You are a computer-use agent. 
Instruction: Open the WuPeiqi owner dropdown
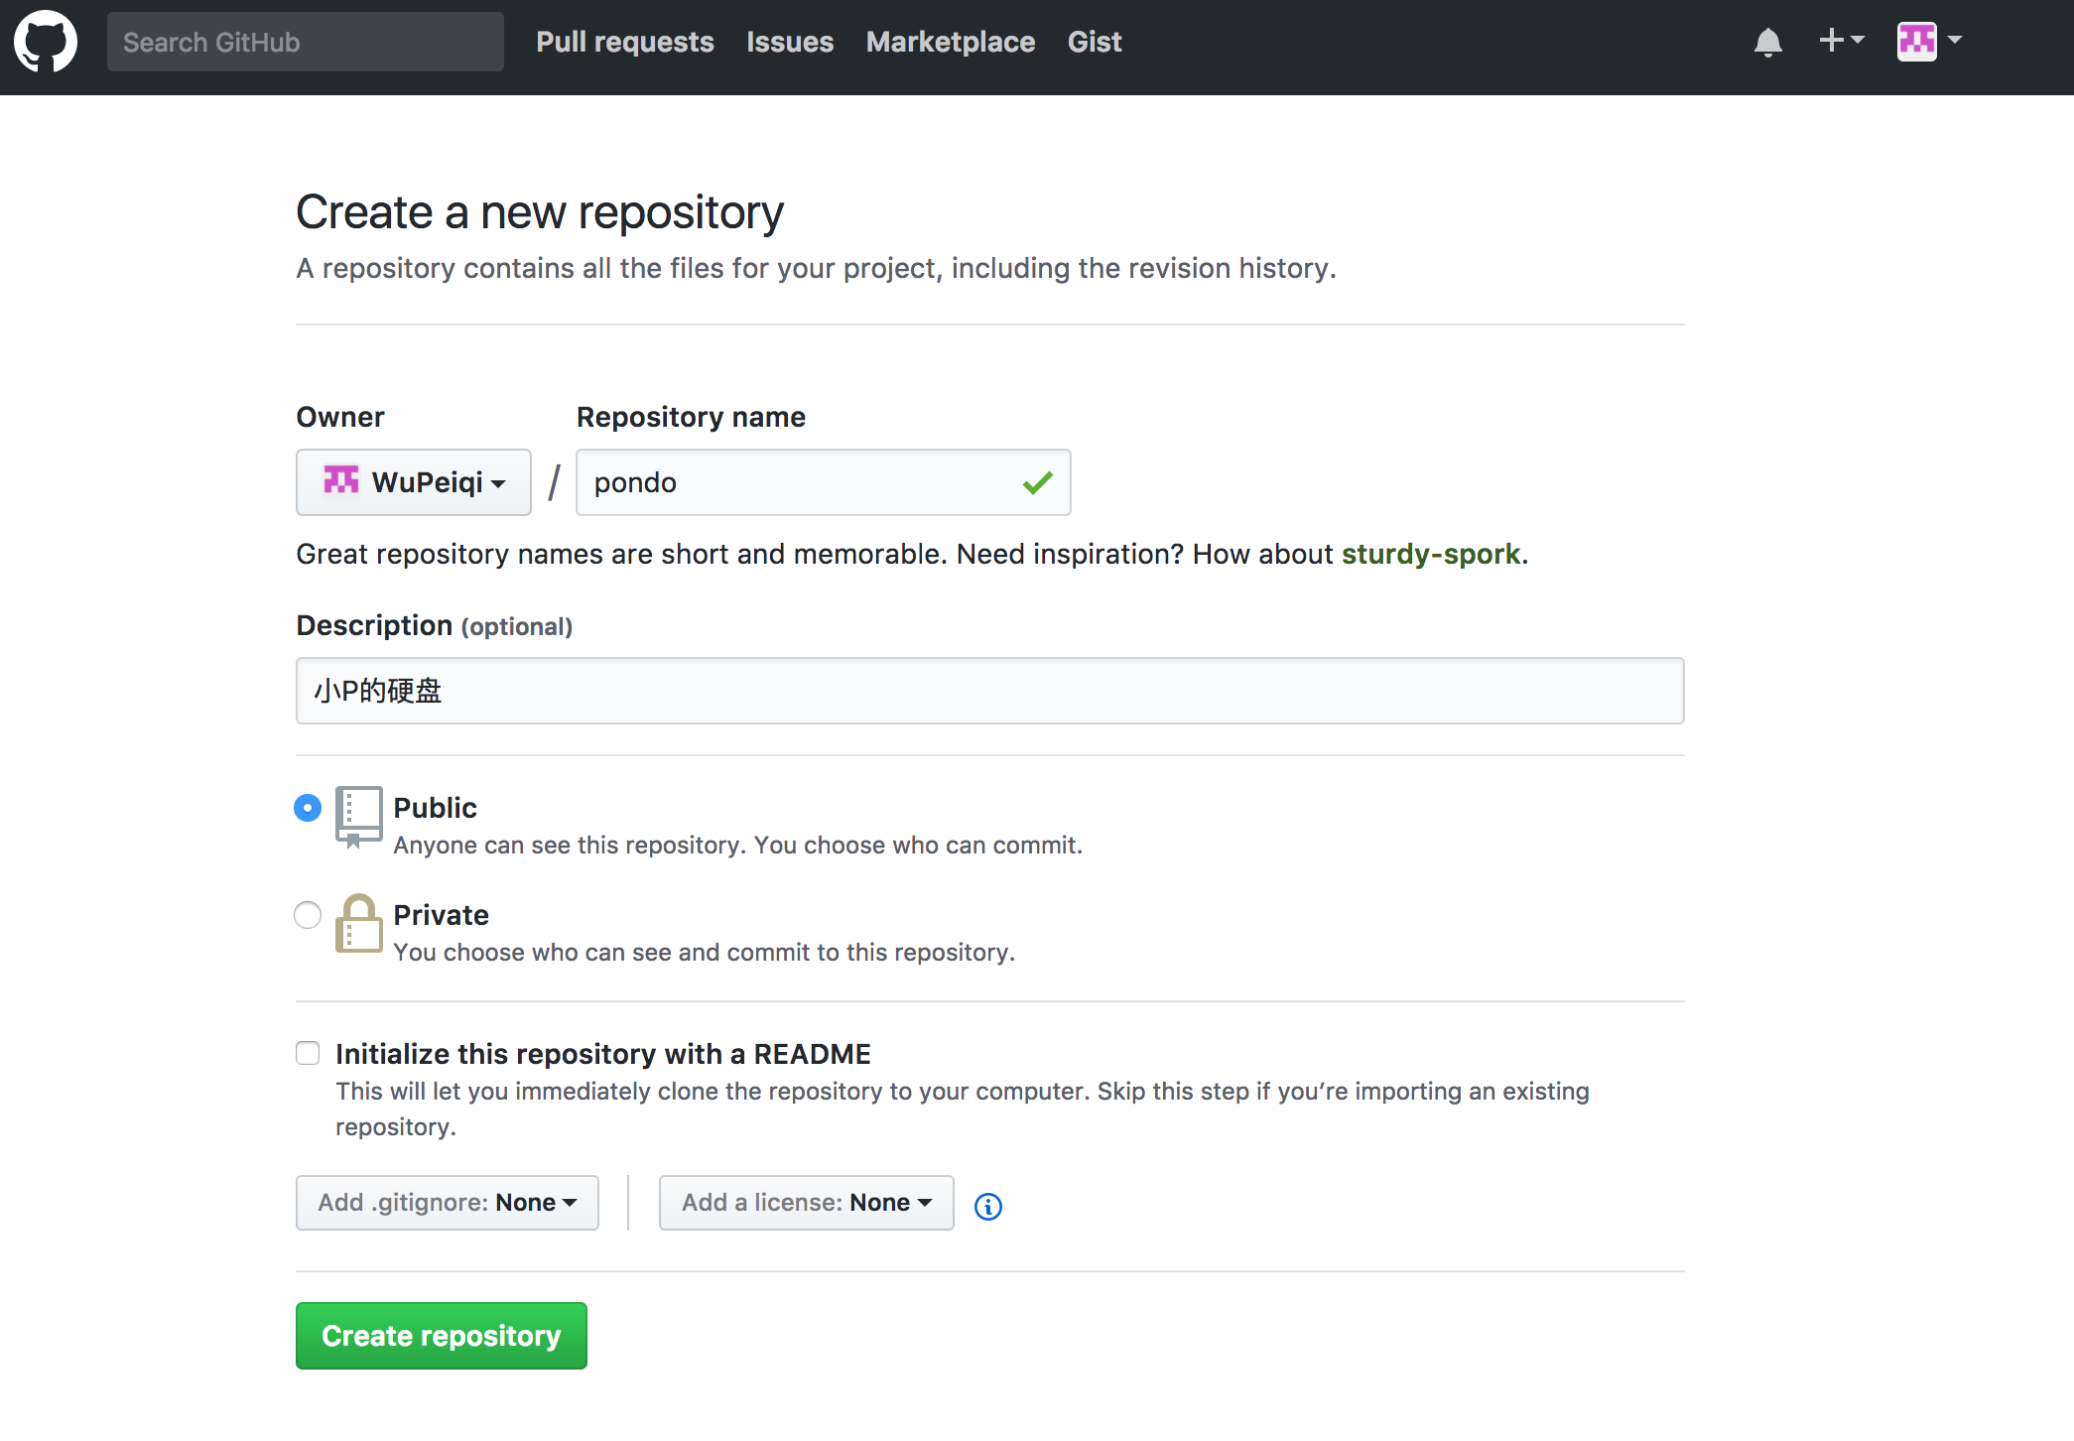pos(414,482)
